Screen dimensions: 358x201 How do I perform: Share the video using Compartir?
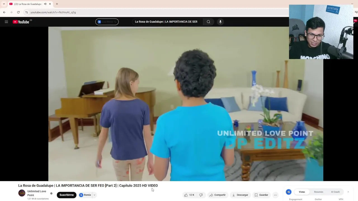(218, 195)
